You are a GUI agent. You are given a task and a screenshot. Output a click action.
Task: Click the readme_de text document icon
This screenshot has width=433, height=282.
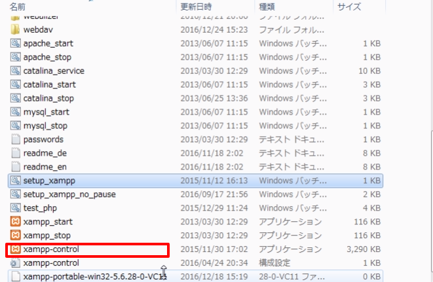pyautogui.click(x=16, y=153)
